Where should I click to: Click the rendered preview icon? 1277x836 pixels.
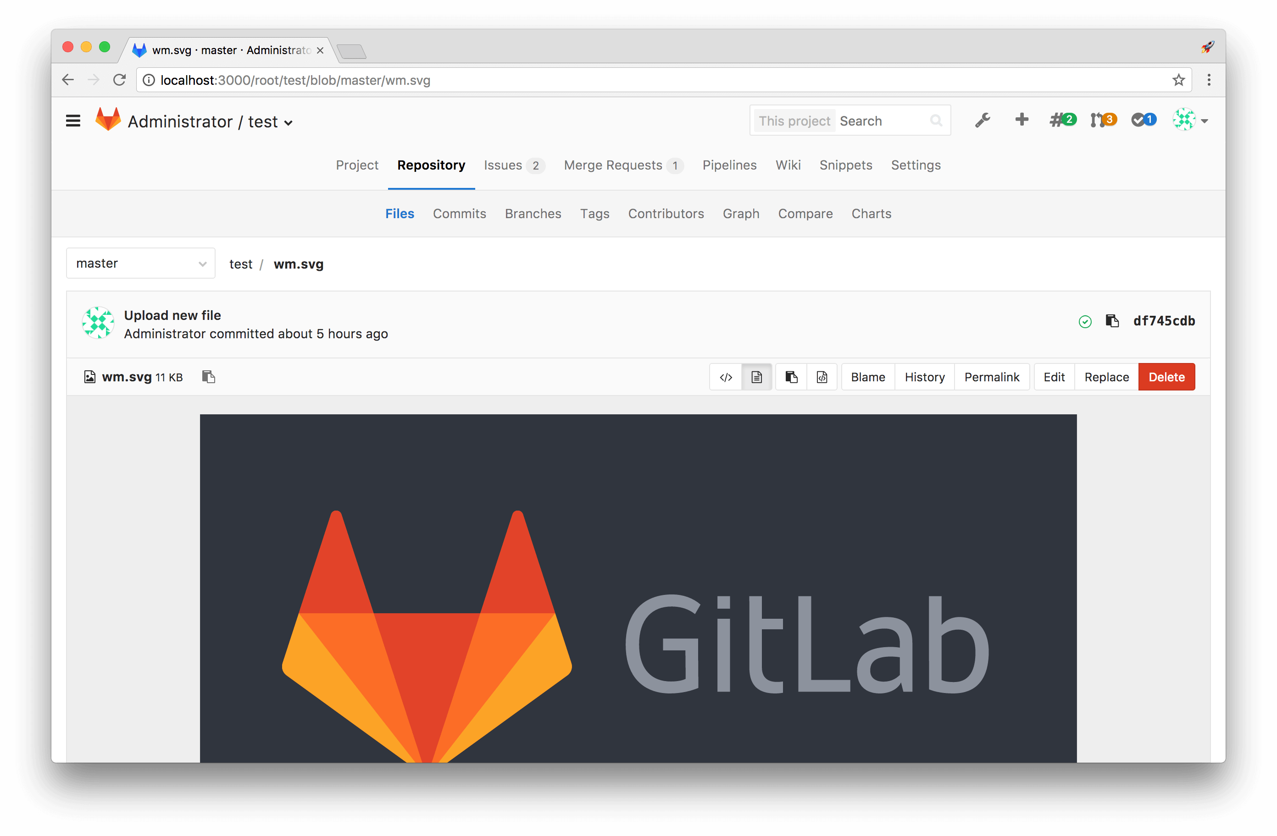pos(757,377)
